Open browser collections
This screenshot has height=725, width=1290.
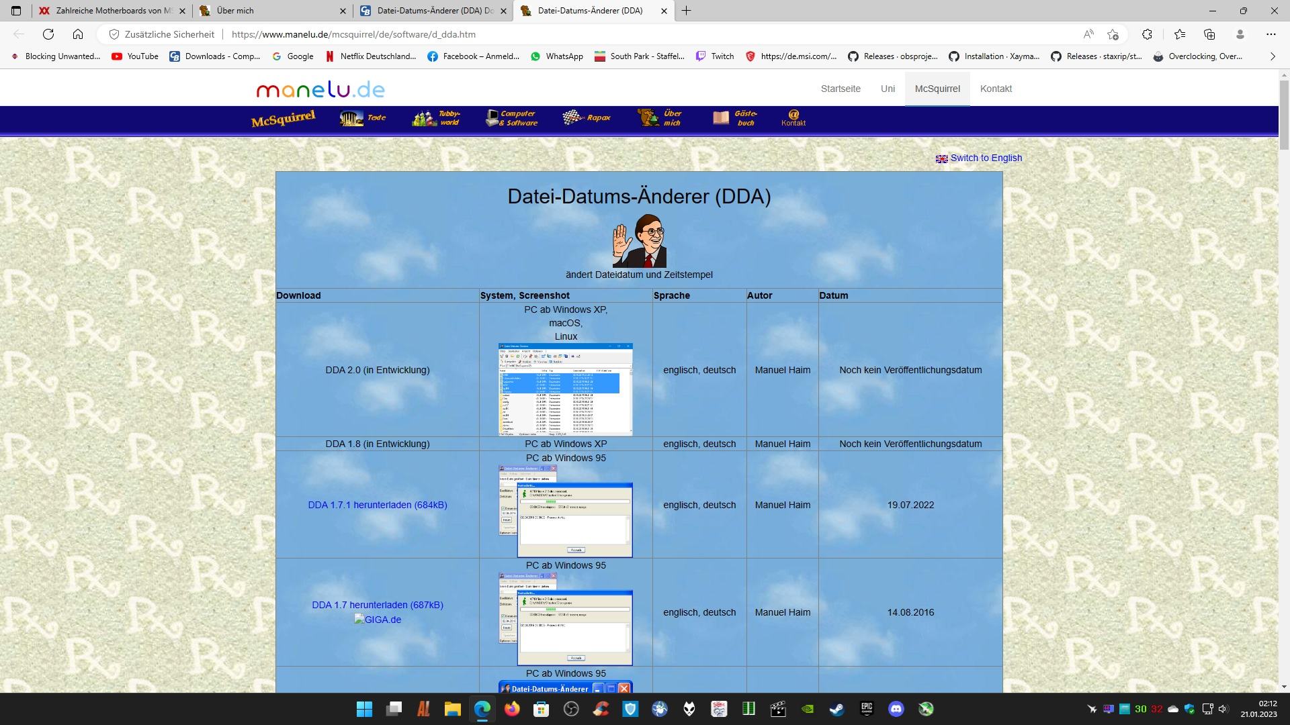pyautogui.click(x=1209, y=34)
